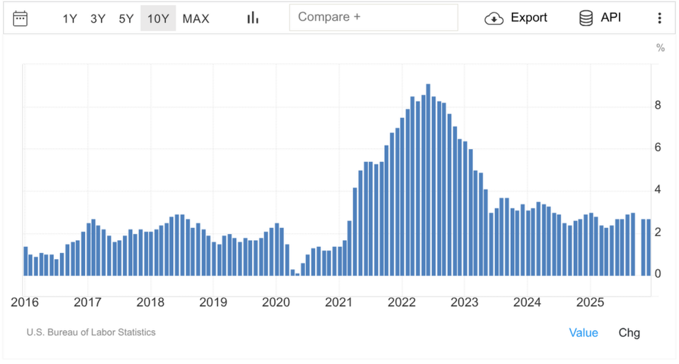This screenshot has height=364, width=679.
Task: Click the Compare + input field
Action: [x=374, y=18]
